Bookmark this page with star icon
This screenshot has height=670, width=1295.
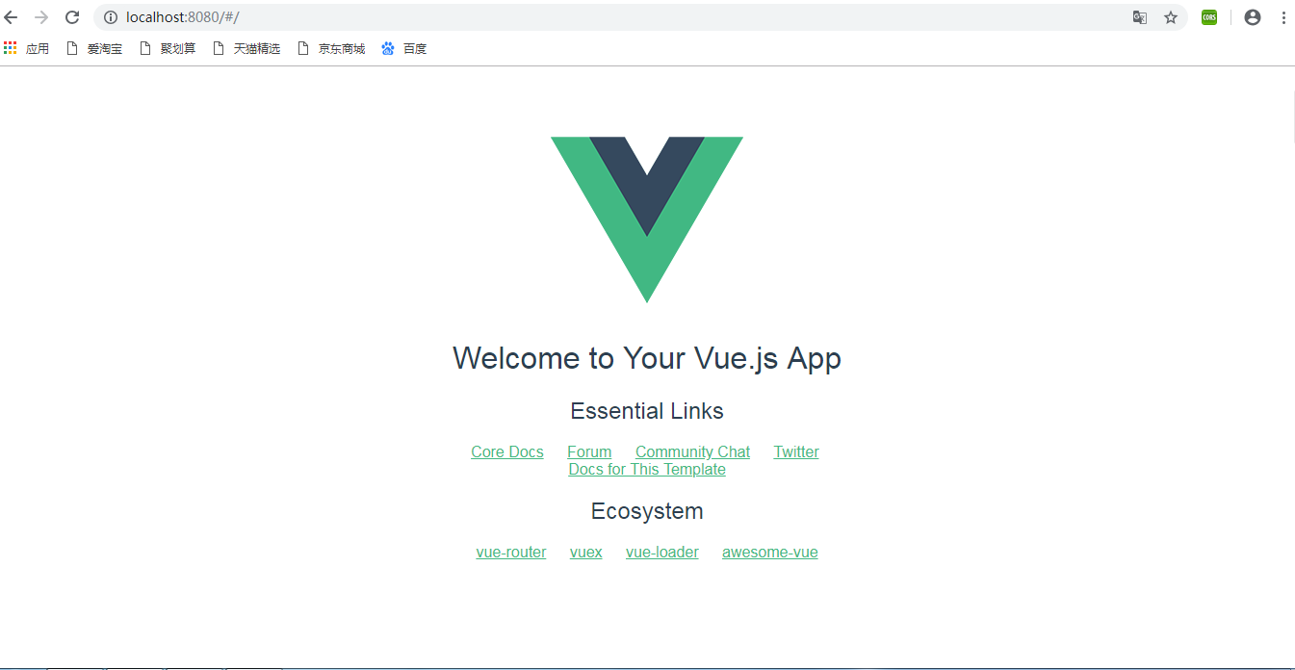coord(1171,17)
